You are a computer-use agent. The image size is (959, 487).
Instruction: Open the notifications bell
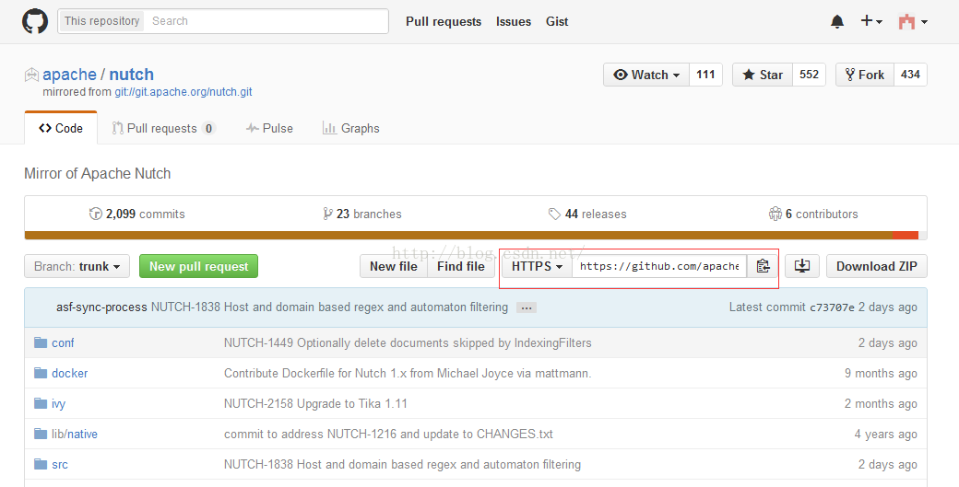tap(837, 21)
